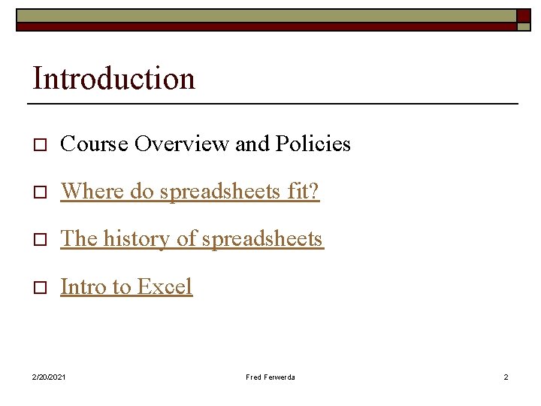Open the 'Intro to Excel' link
The width and height of the screenshot is (541, 406).
[x=126, y=286]
